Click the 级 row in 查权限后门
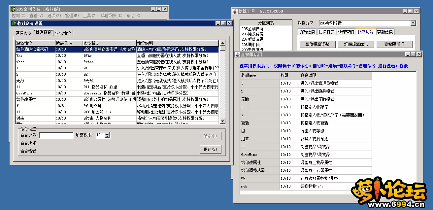This screenshot has width=433, height=210. pyautogui.click(x=306, y=131)
